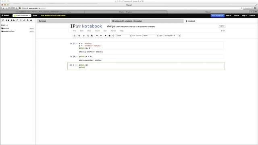258x145 pixels.
Task: Open the notebook Help menu
Action: pos(121,31)
